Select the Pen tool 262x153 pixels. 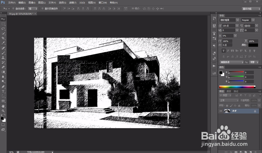pos(3,87)
